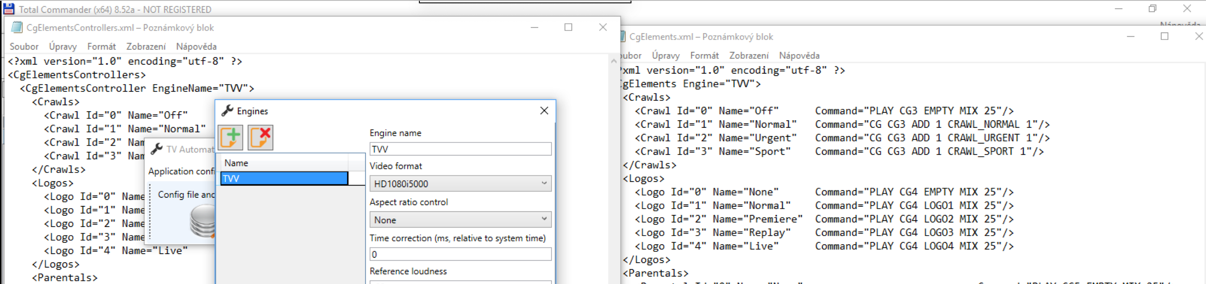This screenshot has height=284, width=1206.
Task: Open the Video format dropdown HD1080i5000
Action: [460, 184]
